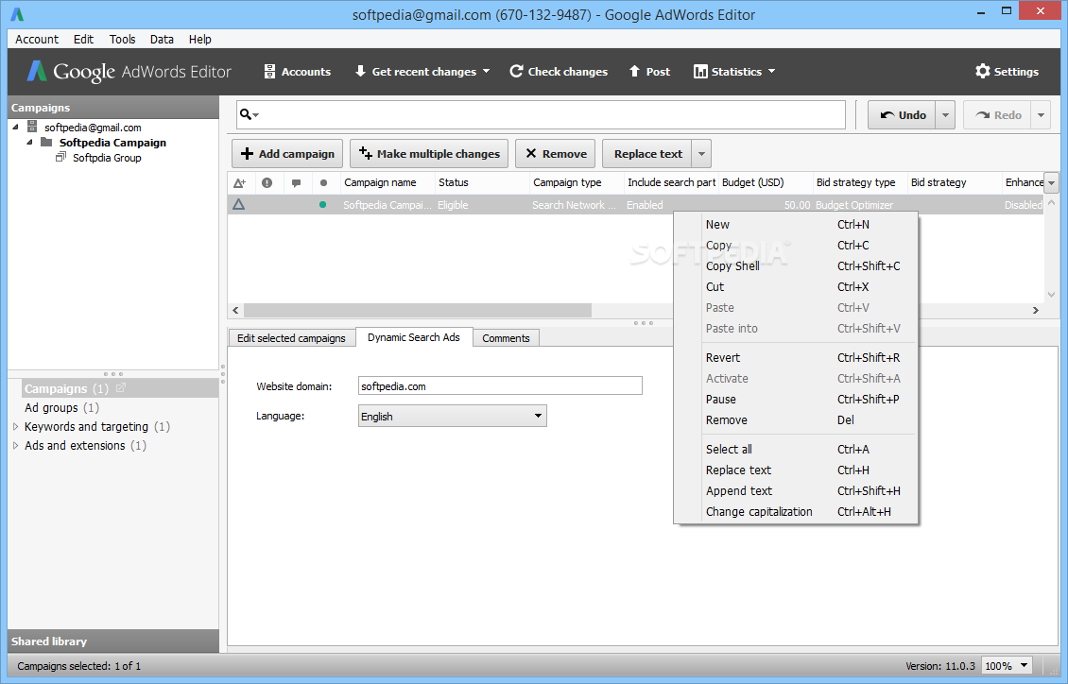Switch to Edit selected campaigns tab
The image size is (1068, 684).
coord(291,338)
